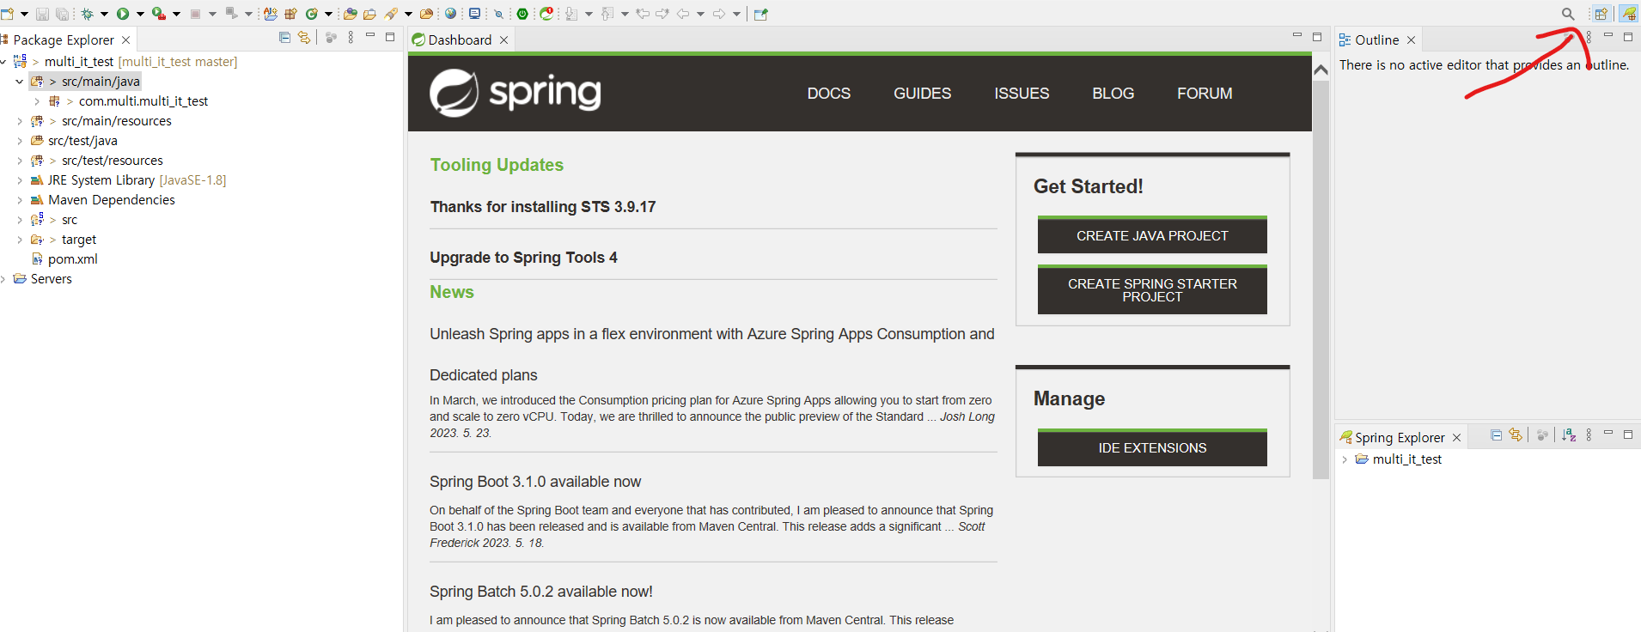Open the ISSUES link in header
This screenshot has width=1641, height=632.
coord(1022,94)
